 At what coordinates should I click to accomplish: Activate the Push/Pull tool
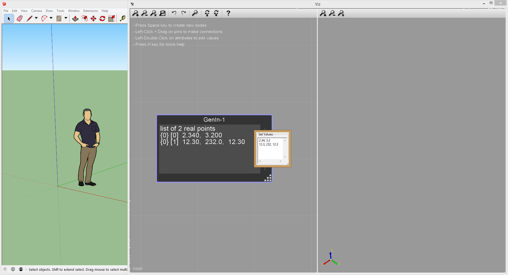pyautogui.click(x=75, y=19)
